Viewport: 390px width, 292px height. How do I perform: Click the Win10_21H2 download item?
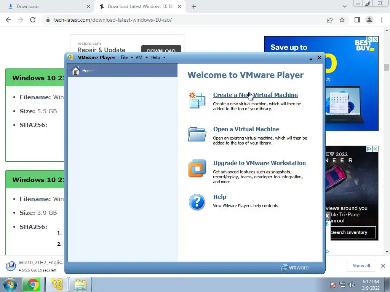click(35, 266)
